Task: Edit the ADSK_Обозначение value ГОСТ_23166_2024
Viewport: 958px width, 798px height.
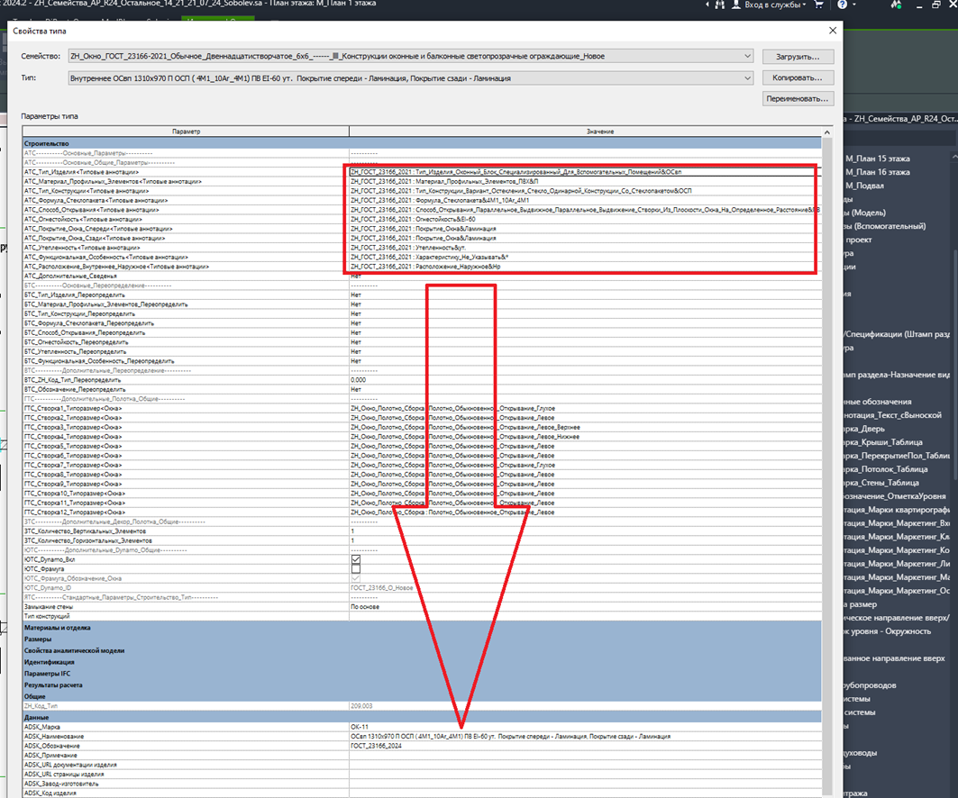Action: [x=585, y=746]
